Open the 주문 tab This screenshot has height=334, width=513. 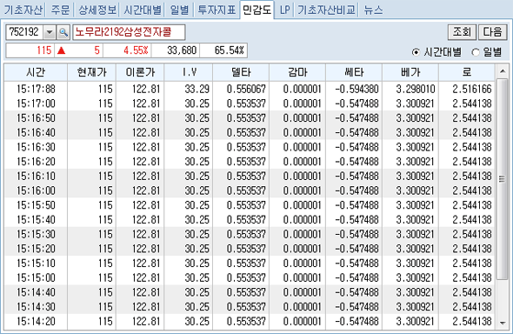[x=61, y=10]
